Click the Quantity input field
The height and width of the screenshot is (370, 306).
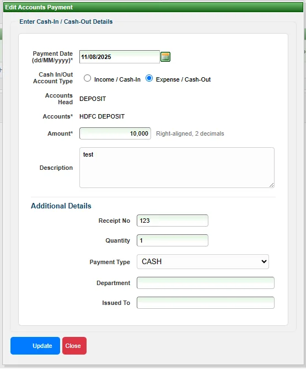(173, 240)
